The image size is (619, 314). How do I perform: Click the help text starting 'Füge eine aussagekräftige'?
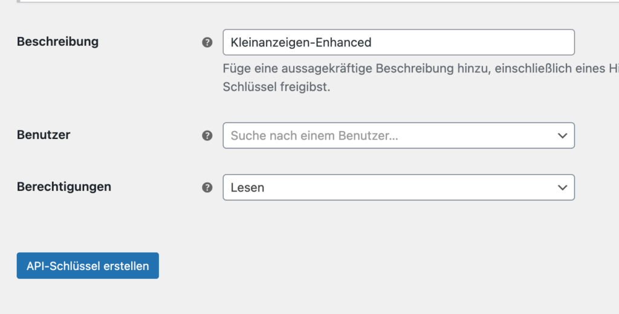tap(421, 69)
